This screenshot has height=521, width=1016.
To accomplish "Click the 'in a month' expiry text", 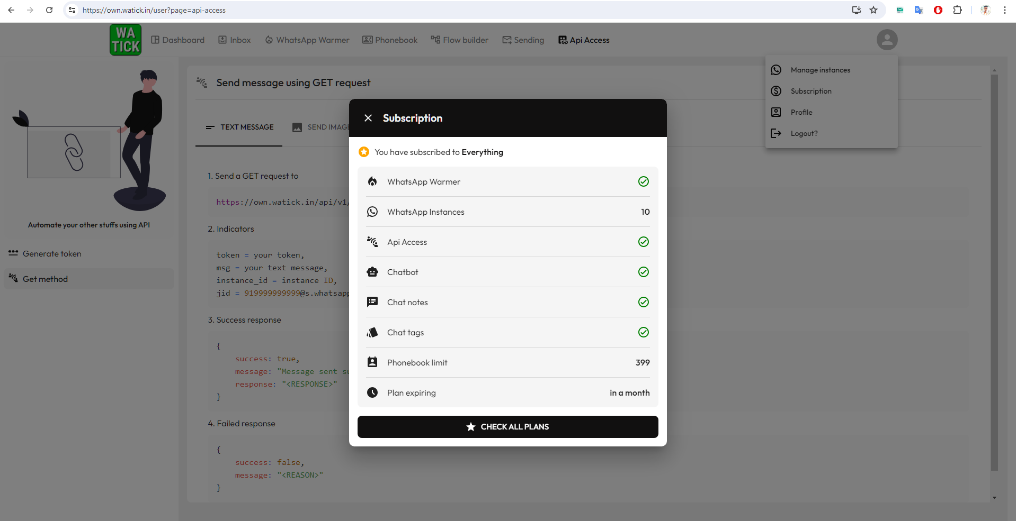I will point(629,392).
